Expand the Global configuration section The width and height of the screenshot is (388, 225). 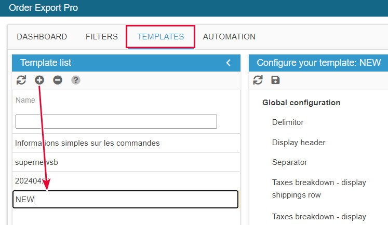301,103
